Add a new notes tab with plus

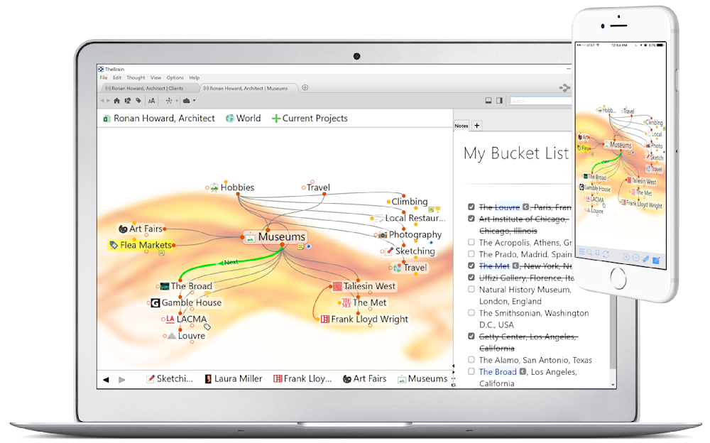[477, 126]
